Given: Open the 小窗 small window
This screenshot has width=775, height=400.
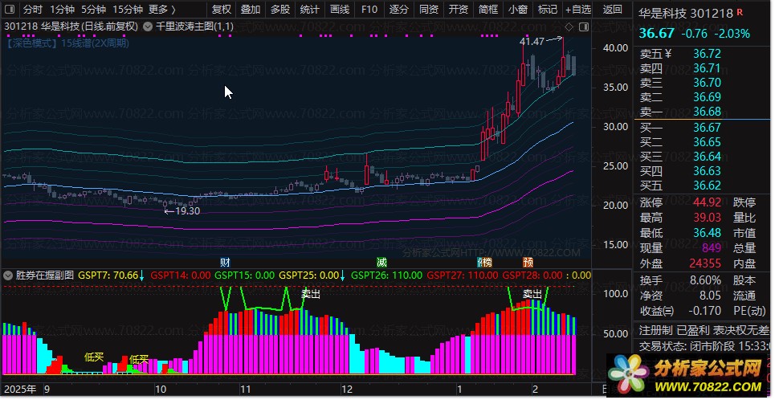Looking at the screenshot, I should (x=517, y=10).
